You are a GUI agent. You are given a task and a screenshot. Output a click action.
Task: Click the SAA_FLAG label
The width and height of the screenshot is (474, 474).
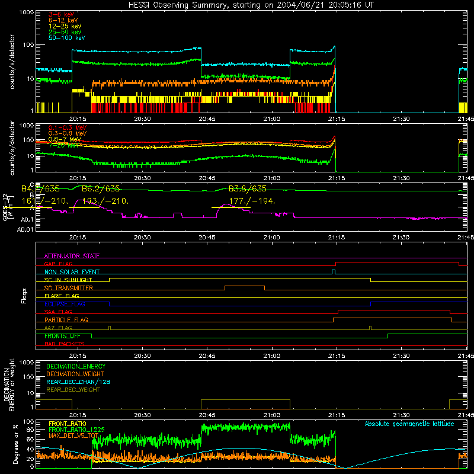click(x=58, y=312)
